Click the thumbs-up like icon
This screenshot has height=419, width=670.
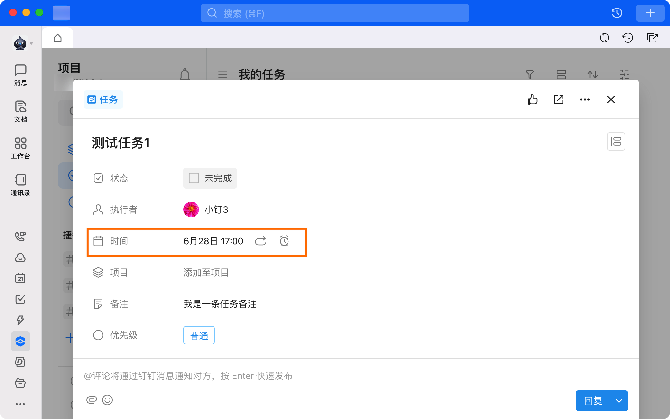coord(532,100)
